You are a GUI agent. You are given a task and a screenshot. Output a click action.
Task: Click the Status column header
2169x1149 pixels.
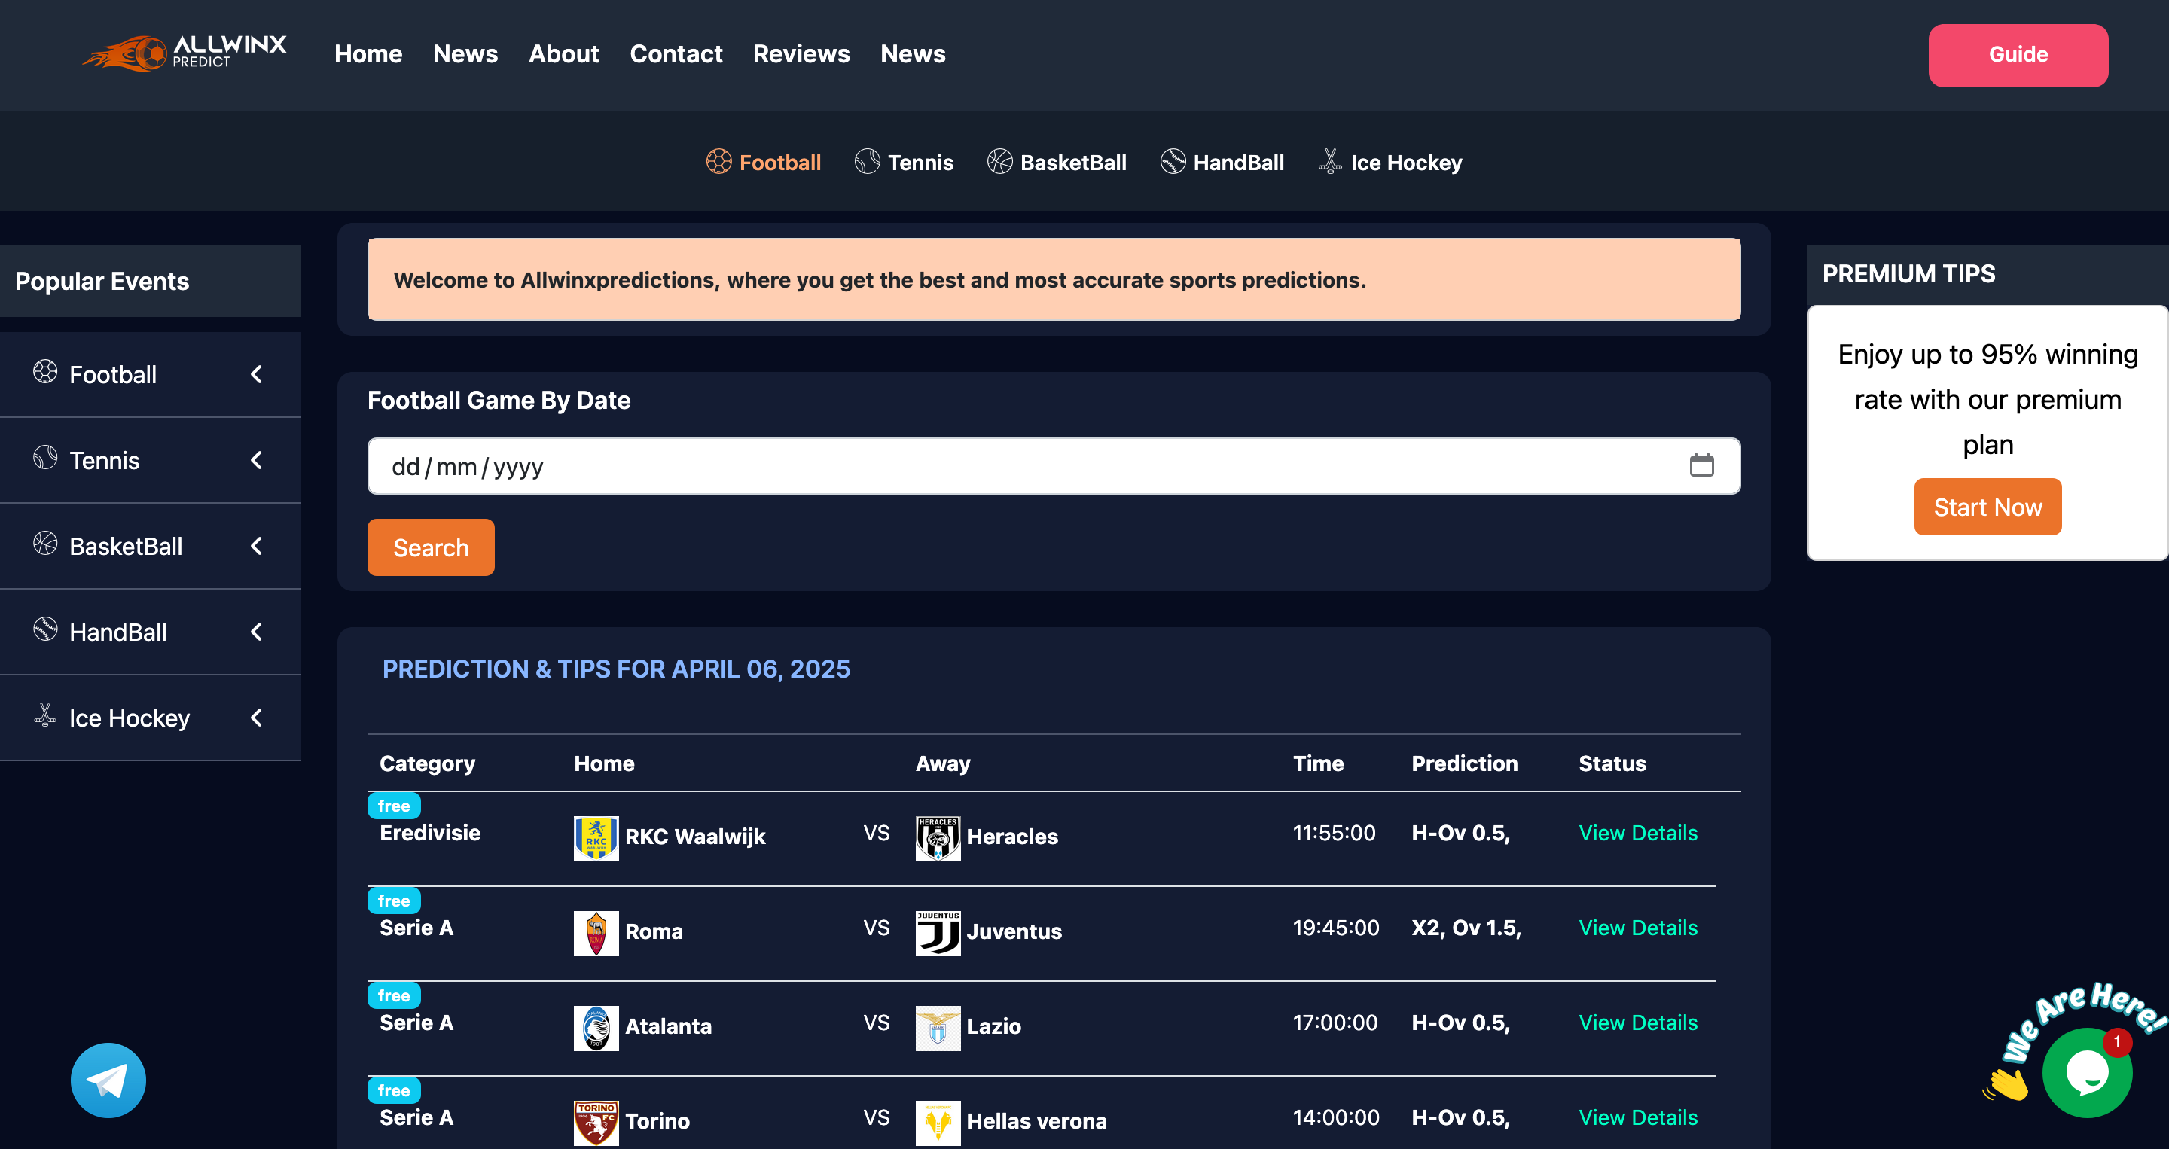click(x=1612, y=763)
